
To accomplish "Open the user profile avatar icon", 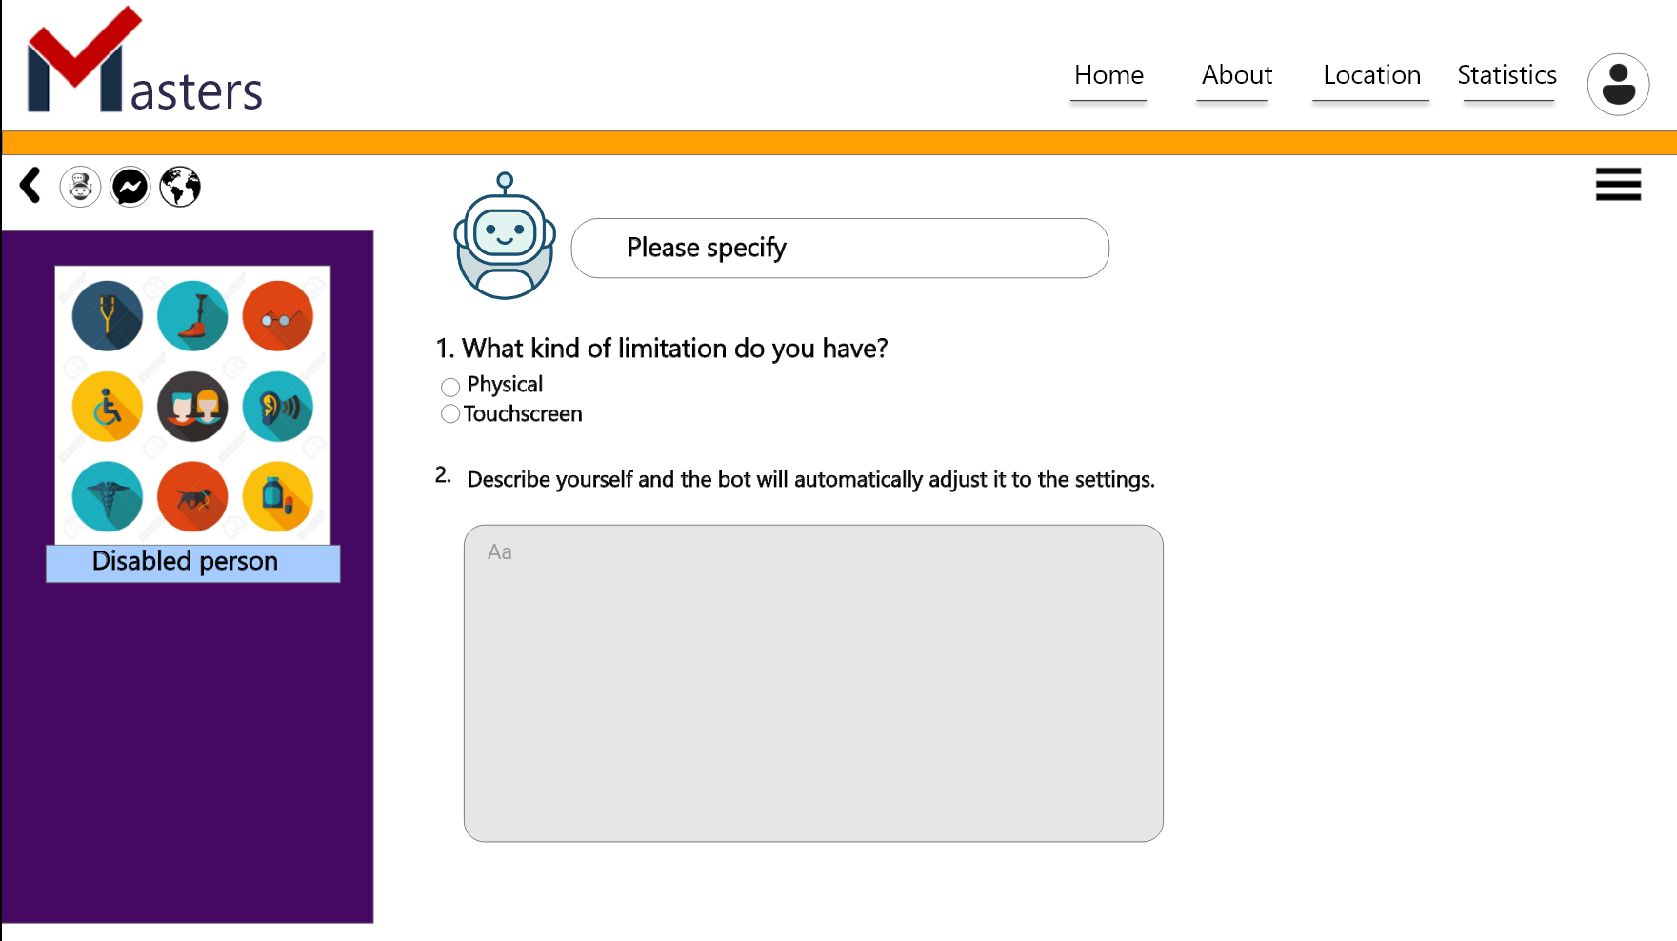I will pos(1617,85).
